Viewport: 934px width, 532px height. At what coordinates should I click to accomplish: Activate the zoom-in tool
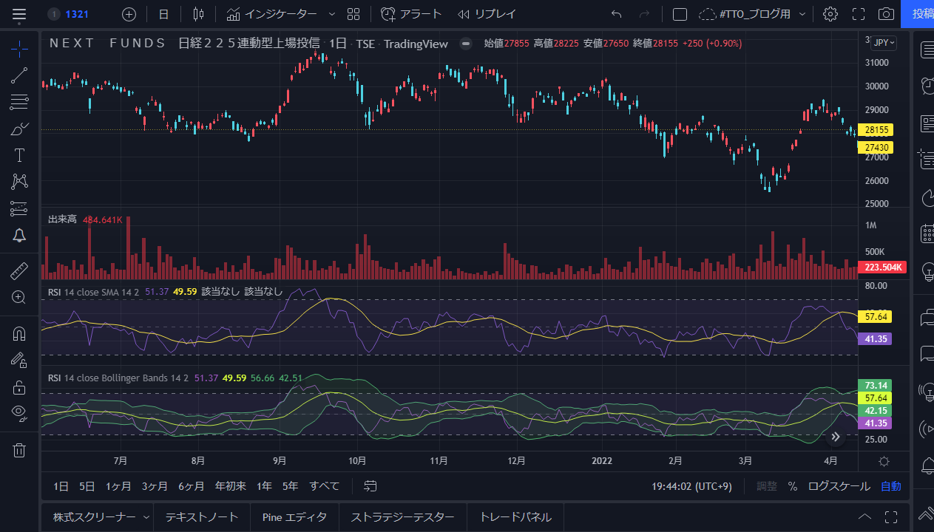[x=18, y=297]
